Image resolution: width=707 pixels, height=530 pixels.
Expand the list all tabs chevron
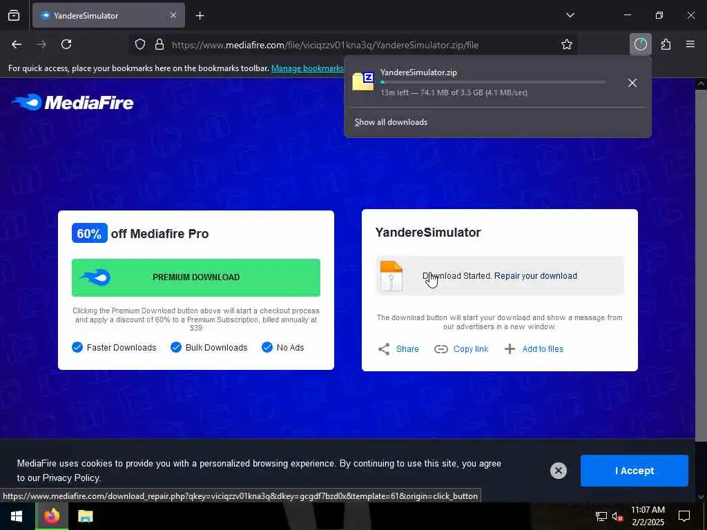point(570,15)
